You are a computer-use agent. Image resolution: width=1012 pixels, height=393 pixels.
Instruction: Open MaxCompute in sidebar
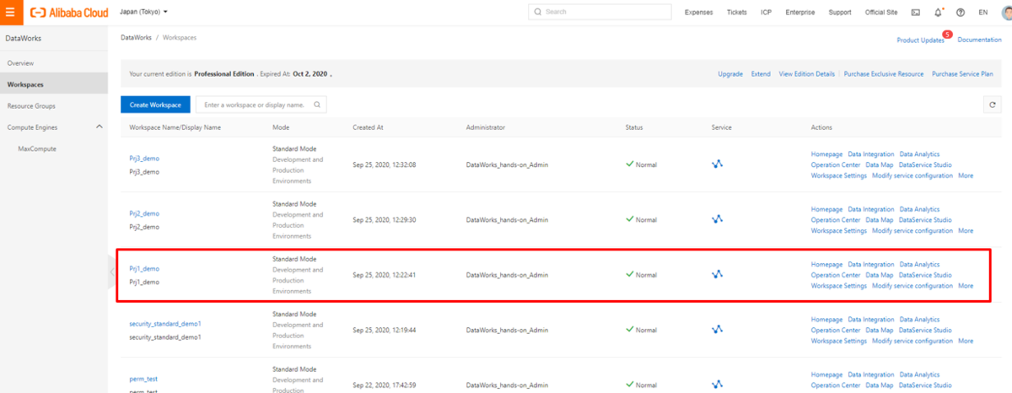36,148
